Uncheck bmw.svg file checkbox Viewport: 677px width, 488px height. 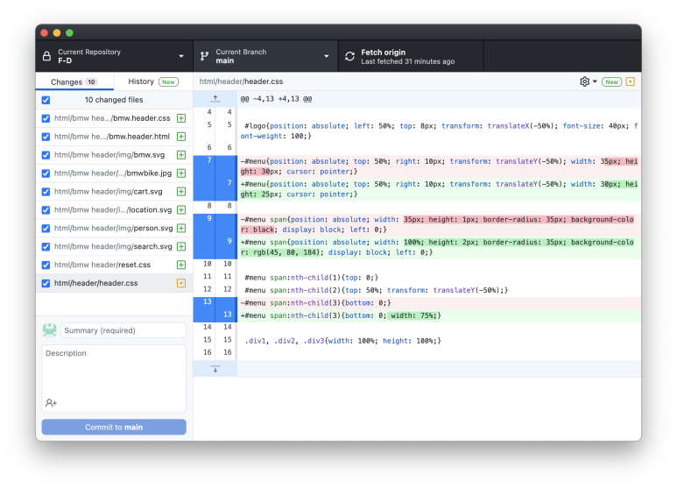[46, 155]
